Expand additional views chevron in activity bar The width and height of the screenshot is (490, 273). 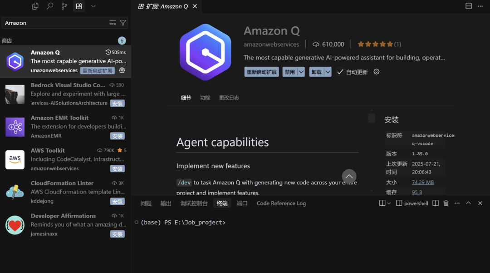(x=93, y=6)
